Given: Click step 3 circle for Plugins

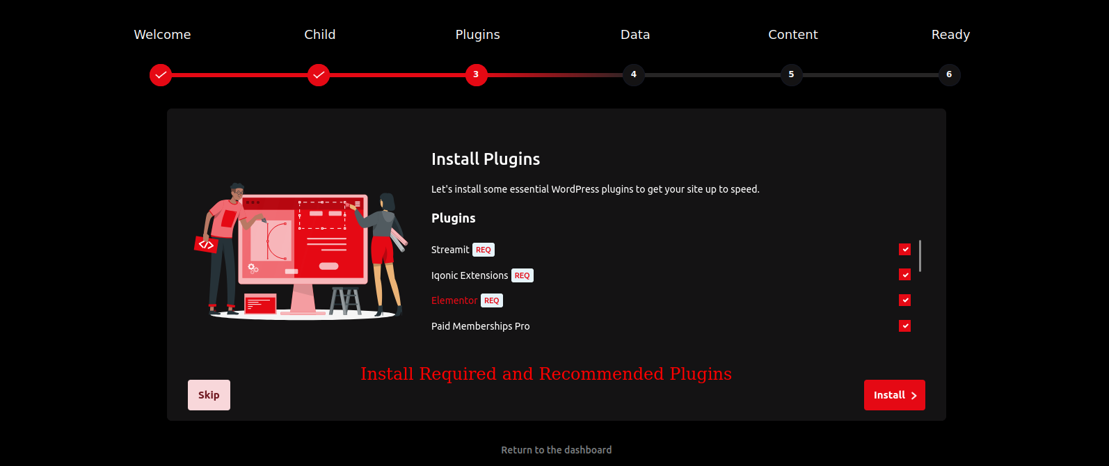Looking at the screenshot, I should pos(476,74).
